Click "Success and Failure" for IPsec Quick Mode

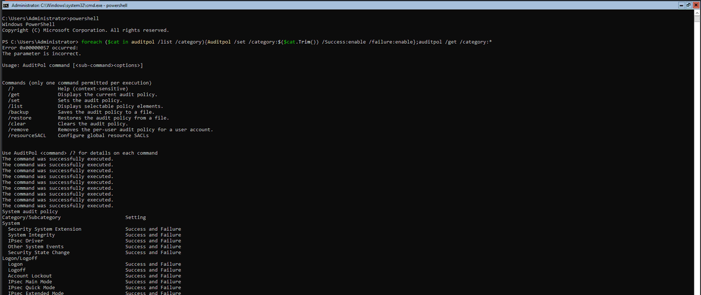tap(153, 287)
